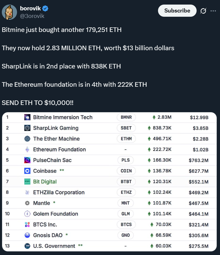Select the ETHZ ticker tag

pos(126,192)
